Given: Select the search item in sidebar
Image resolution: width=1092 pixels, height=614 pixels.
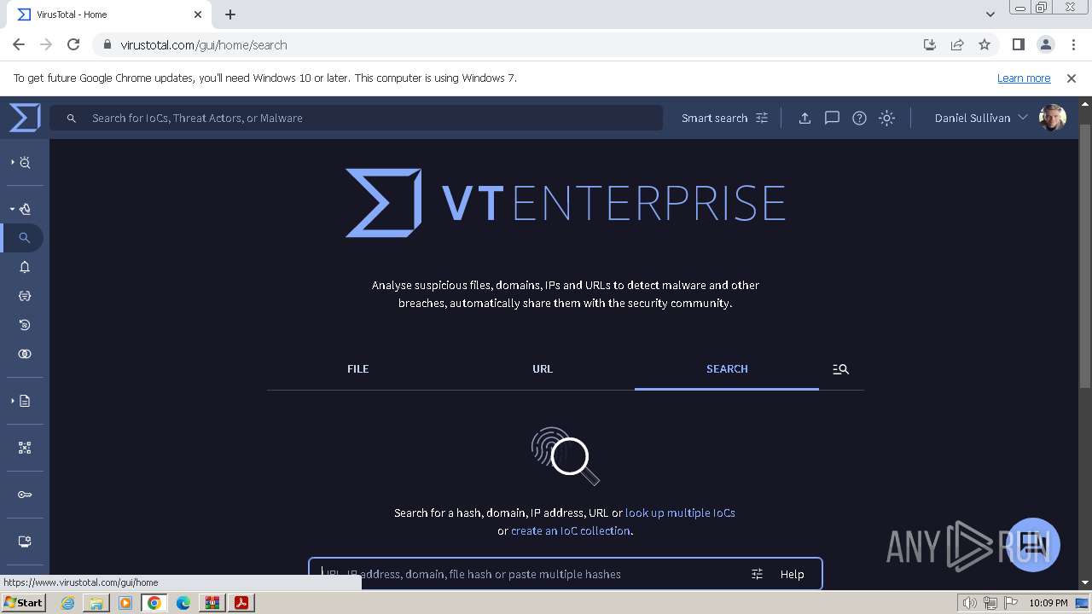Looking at the screenshot, I should click(x=25, y=238).
